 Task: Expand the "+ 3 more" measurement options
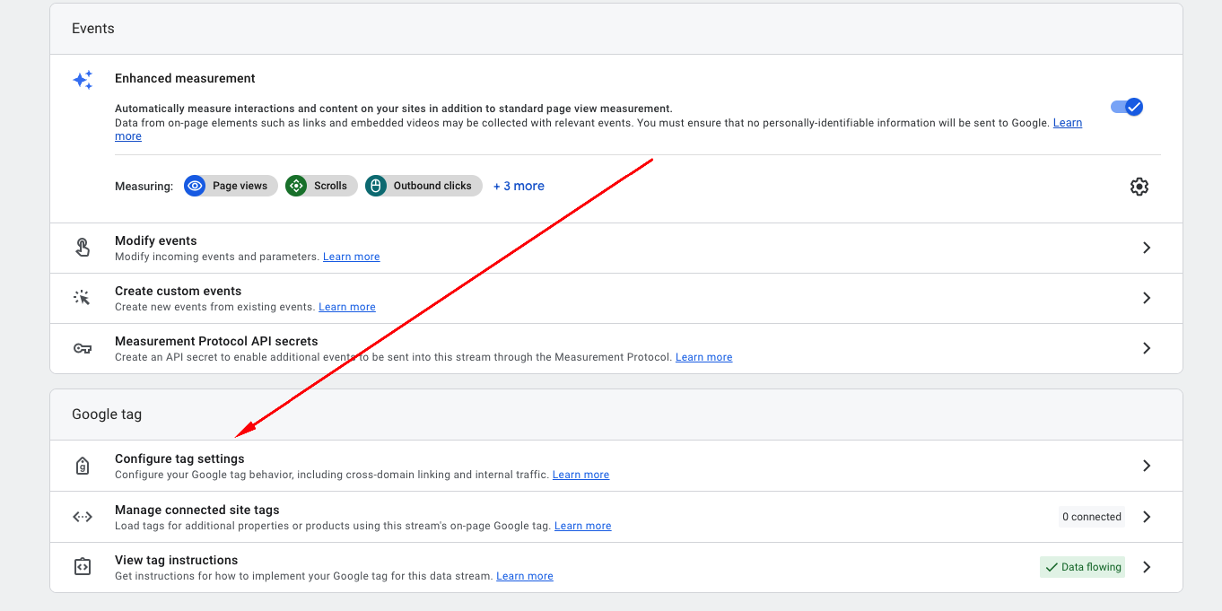click(519, 186)
